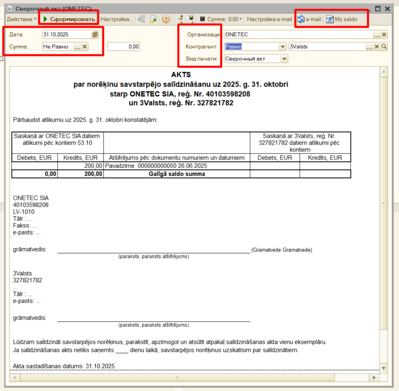Click the AKTS title heading
Screen dimensions: 399x391
pos(181,75)
